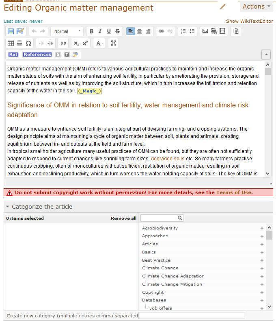Maximize the editor with the fullscreen icon
The height and width of the screenshot is (321, 276).
[114, 43]
